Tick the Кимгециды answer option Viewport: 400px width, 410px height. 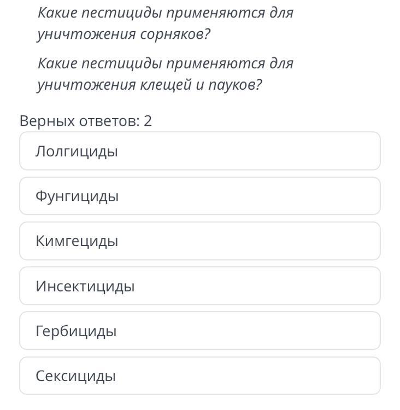tap(199, 241)
